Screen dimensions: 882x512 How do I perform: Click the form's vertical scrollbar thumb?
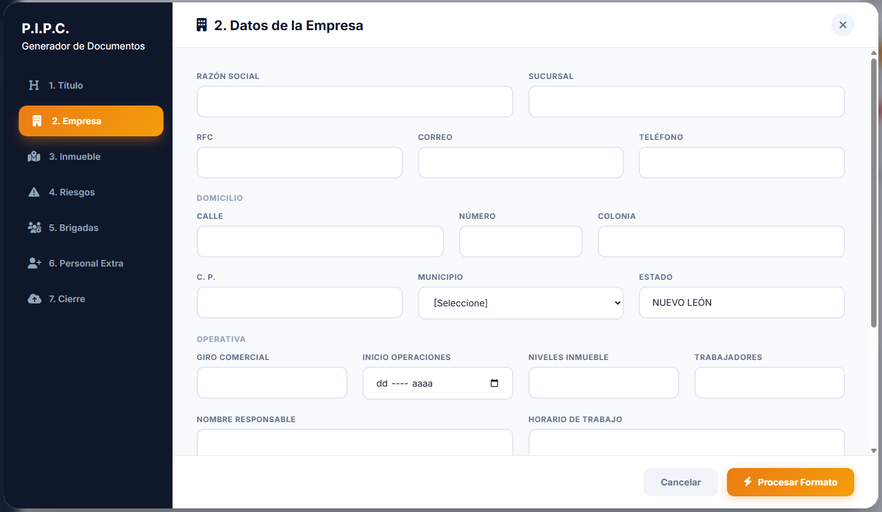874,193
